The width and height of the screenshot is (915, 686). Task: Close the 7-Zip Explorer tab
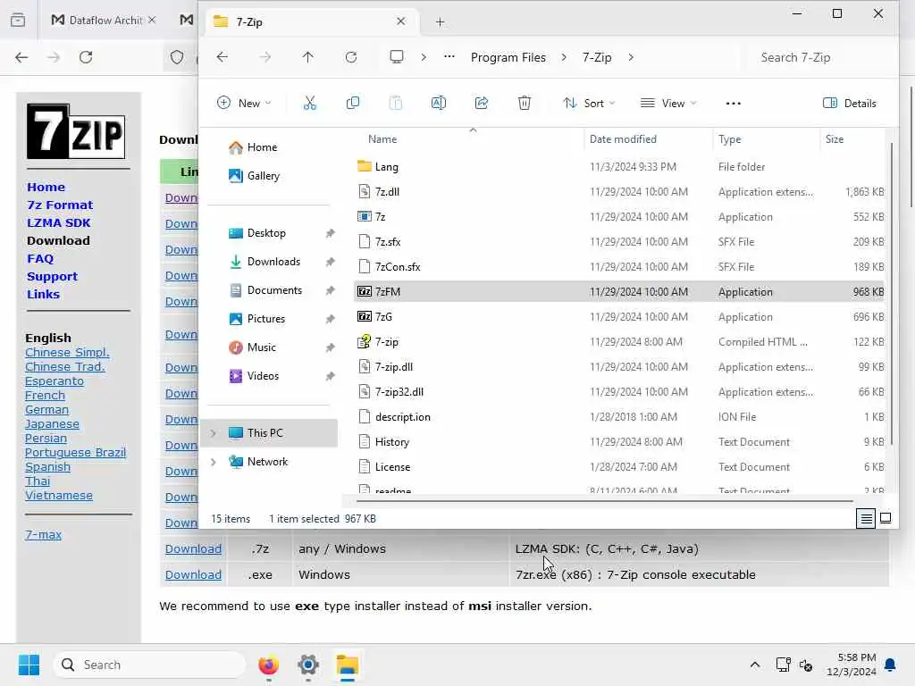pos(401,21)
